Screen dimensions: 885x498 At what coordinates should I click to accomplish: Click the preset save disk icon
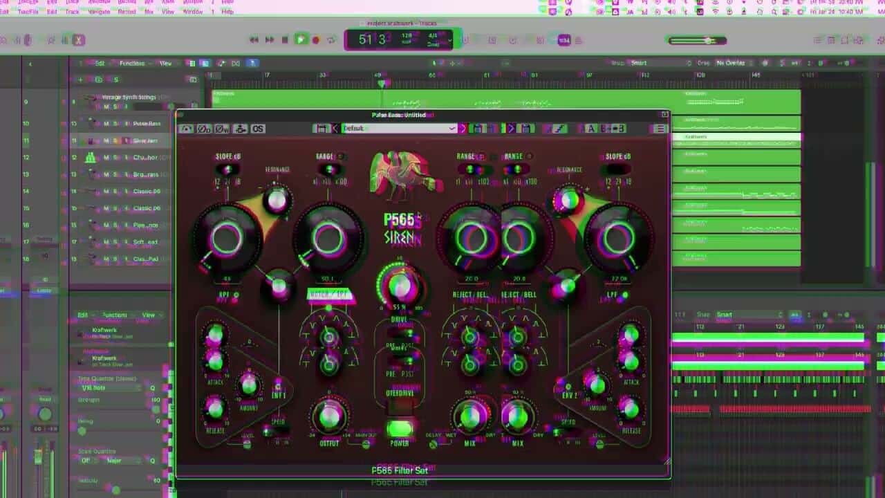click(321, 129)
